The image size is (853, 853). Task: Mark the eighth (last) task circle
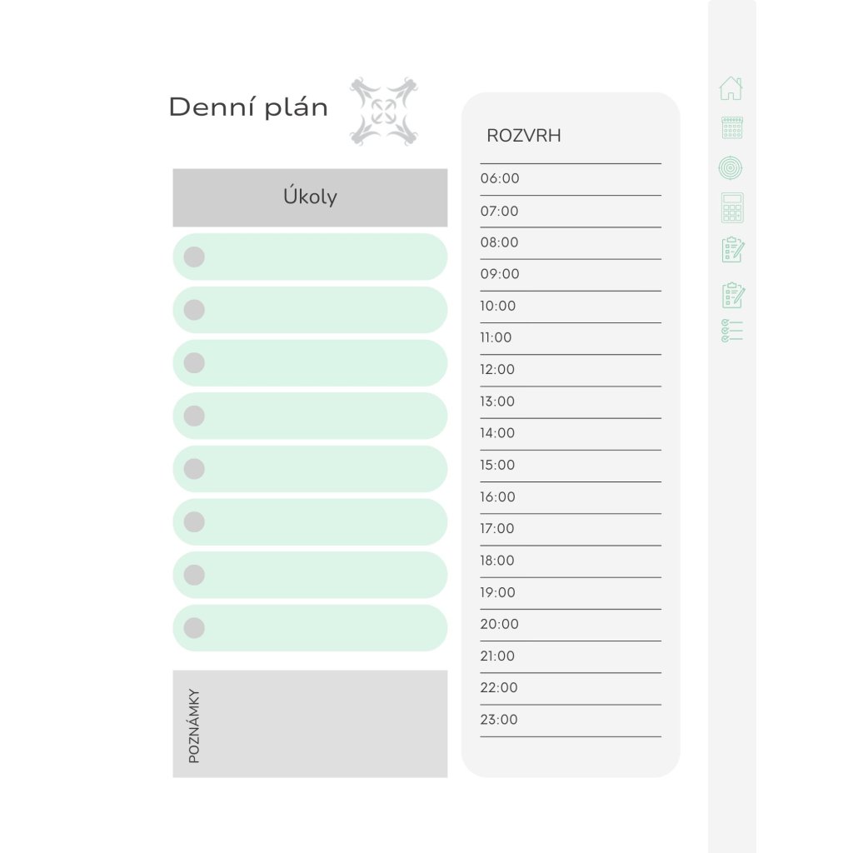pos(194,628)
